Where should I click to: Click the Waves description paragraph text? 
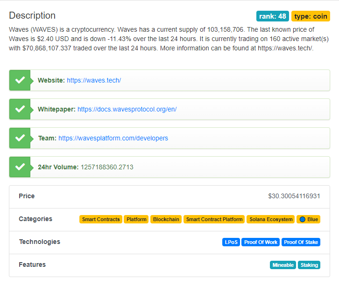(x=169, y=39)
